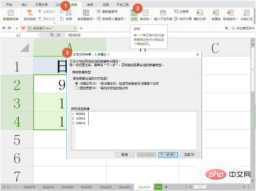
Task: Click 取消 cancel button in wizard
Action: (x=124, y=155)
